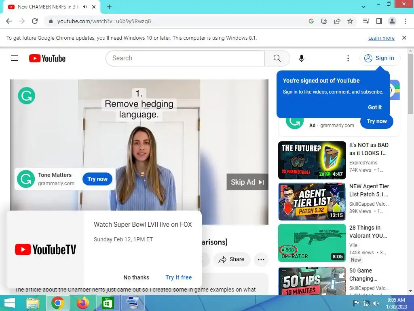Viewport: 414px width, 311px height.
Task: Skip the video ad
Action: pos(247,182)
